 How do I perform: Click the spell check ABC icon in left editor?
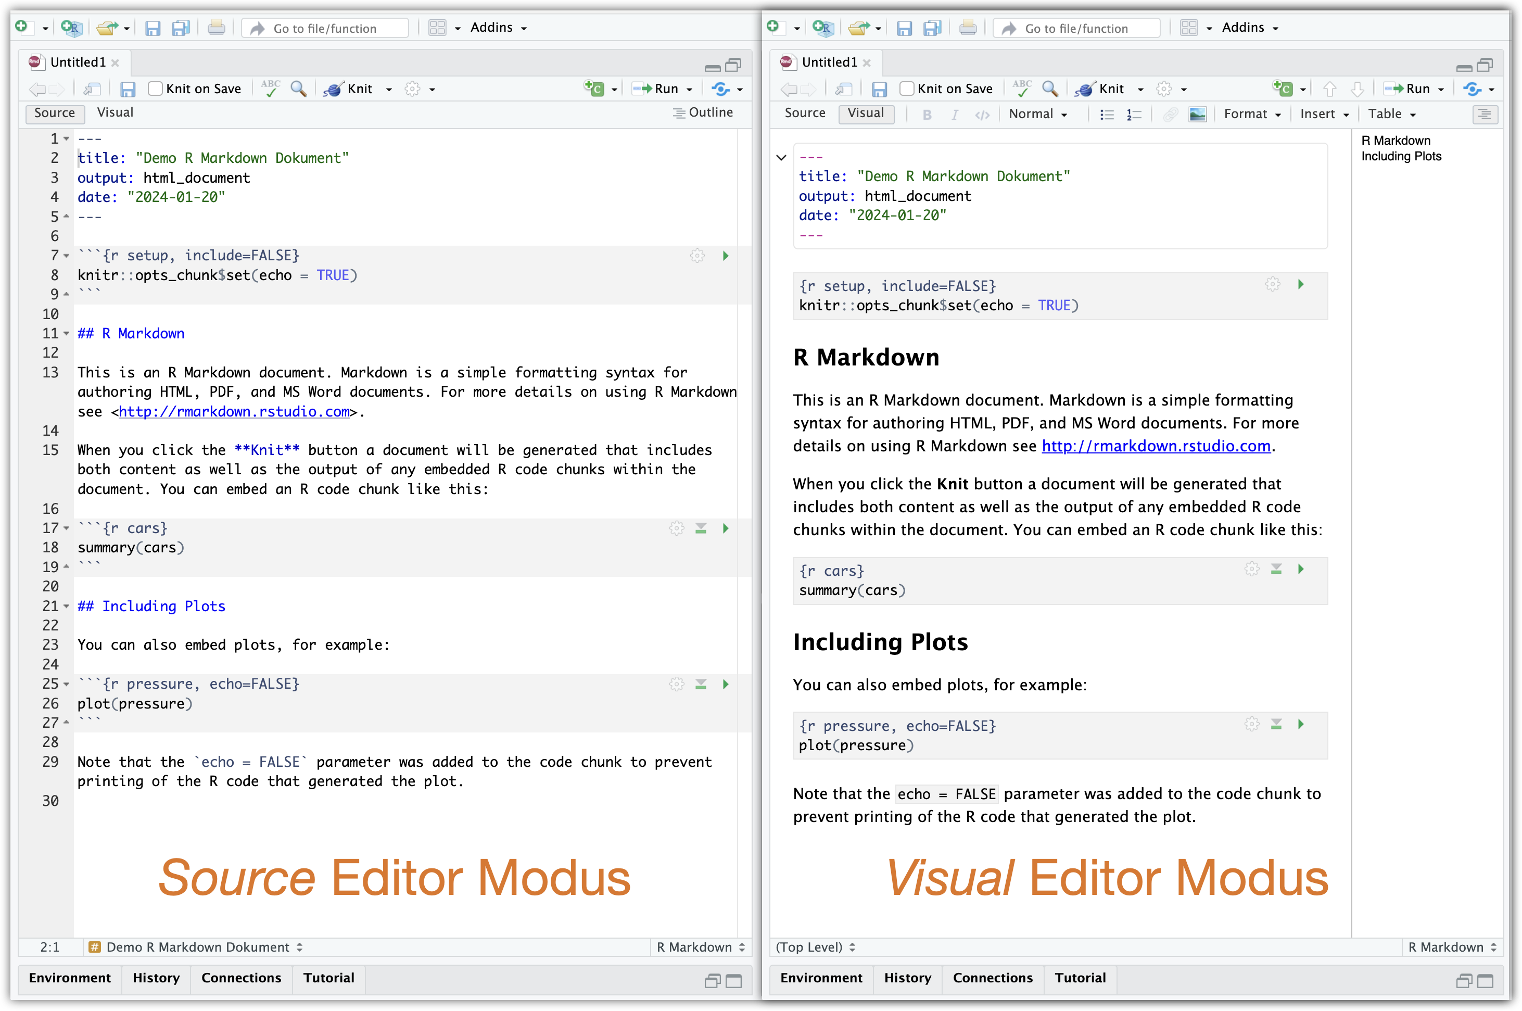[x=270, y=89]
